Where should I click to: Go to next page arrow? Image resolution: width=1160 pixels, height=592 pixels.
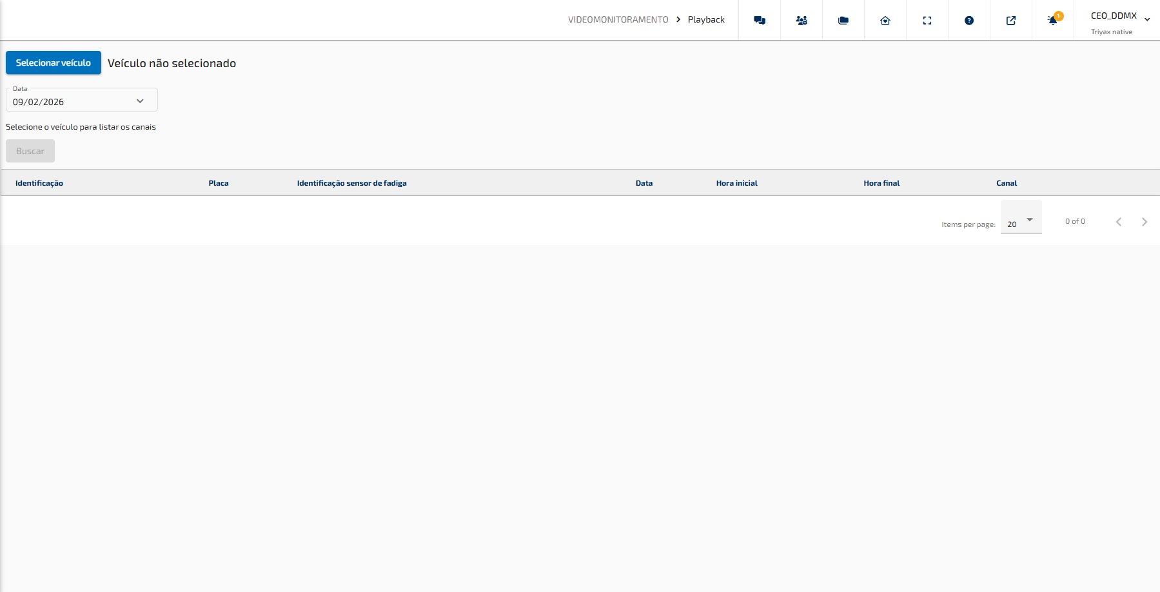click(x=1145, y=222)
